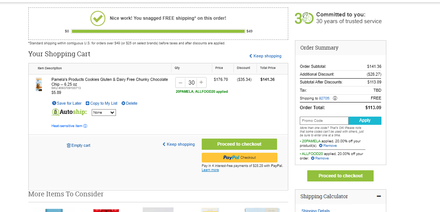440x212 pixels.
Task: Remove the ALLFOOD20 promo code
Action: tap(320, 158)
